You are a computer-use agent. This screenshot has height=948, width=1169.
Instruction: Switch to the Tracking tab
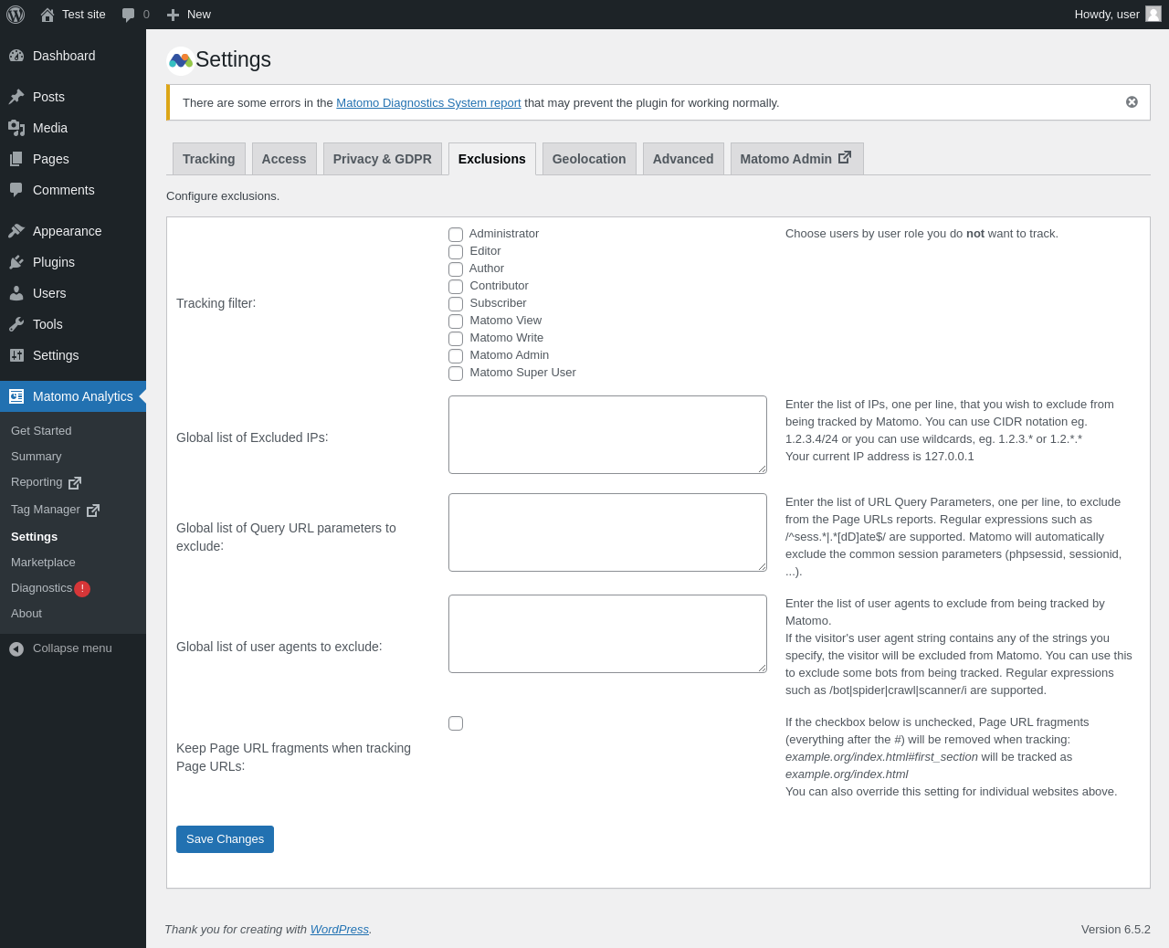(209, 159)
